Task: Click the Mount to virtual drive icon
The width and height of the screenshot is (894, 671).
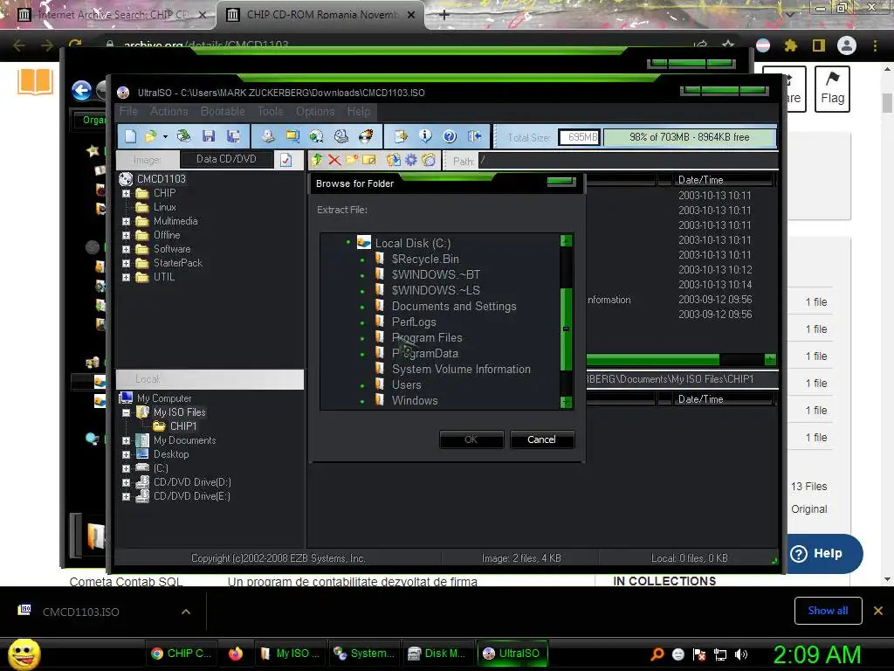Action: click(341, 136)
